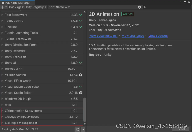Select Unity Distribution Portal package
Screen dimensions: 192x132
pyautogui.click(x=42, y=45)
